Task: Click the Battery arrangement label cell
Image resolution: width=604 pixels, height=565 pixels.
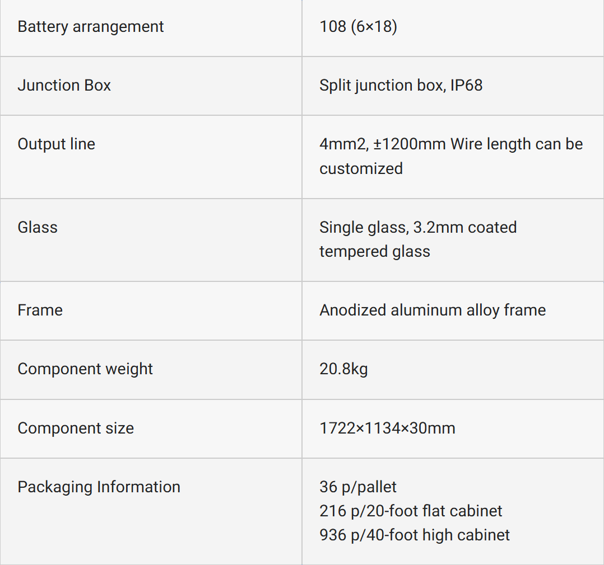Action: click(91, 27)
